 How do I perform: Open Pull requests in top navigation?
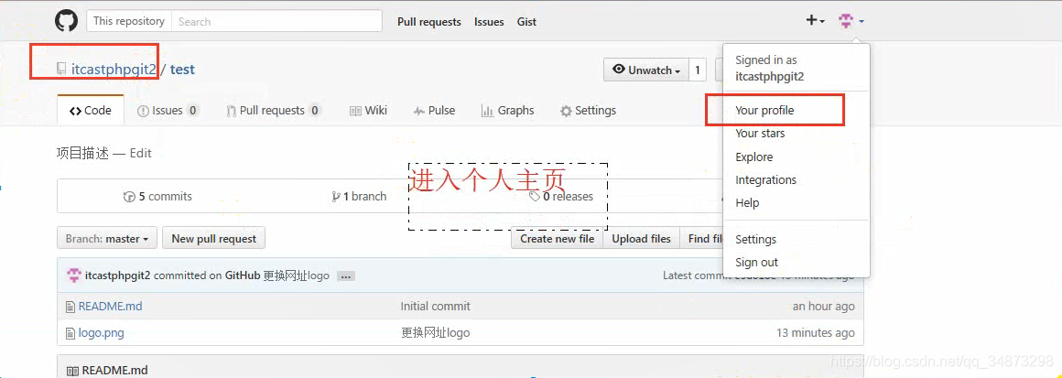click(429, 22)
